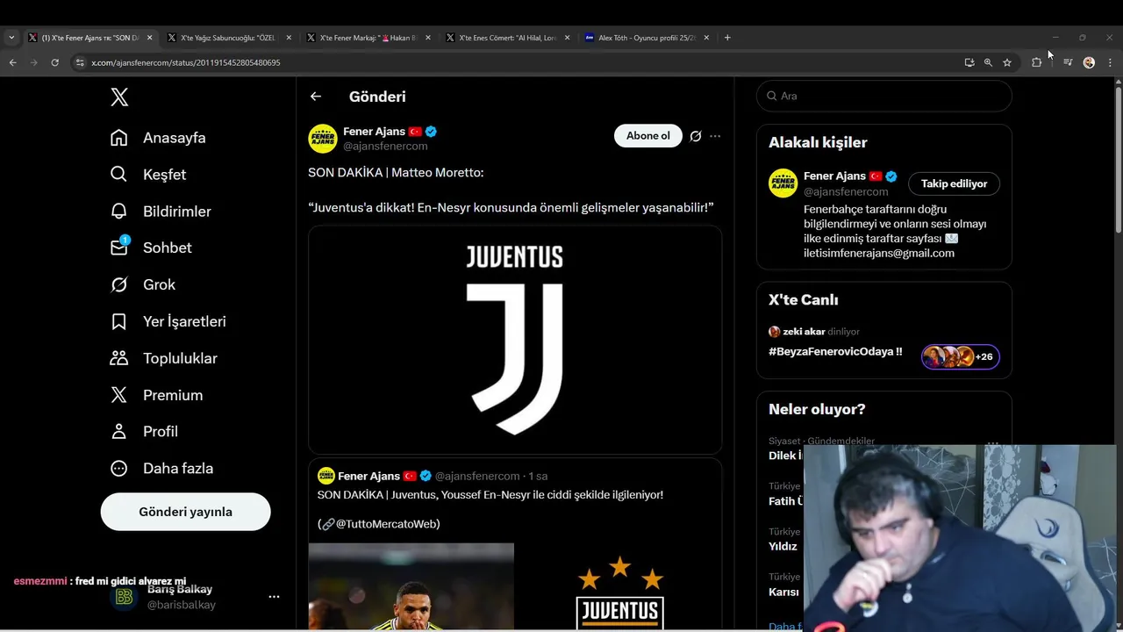Open a new browser tab
Viewport: 1123px width, 632px height.
coord(727,38)
